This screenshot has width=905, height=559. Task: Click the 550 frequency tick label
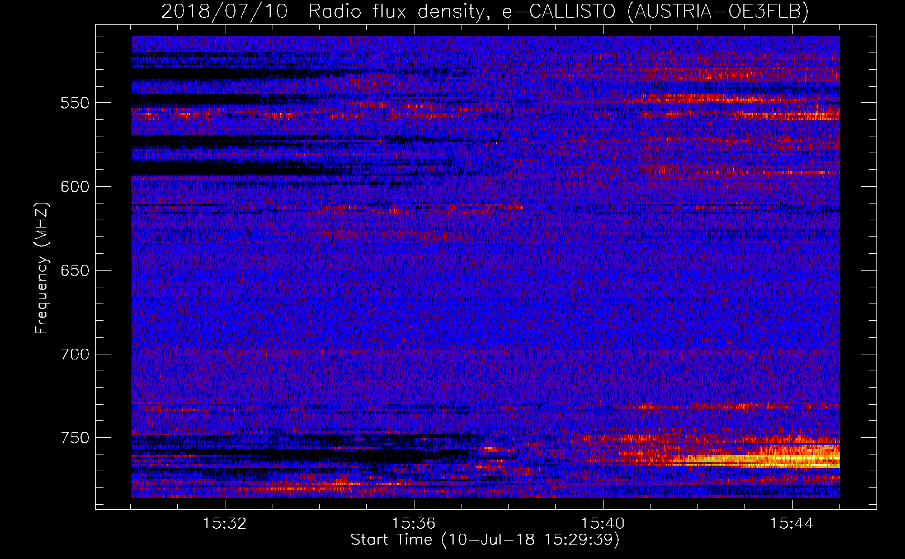click(75, 103)
